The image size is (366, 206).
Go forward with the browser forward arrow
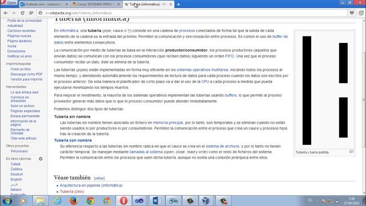coord(14,13)
